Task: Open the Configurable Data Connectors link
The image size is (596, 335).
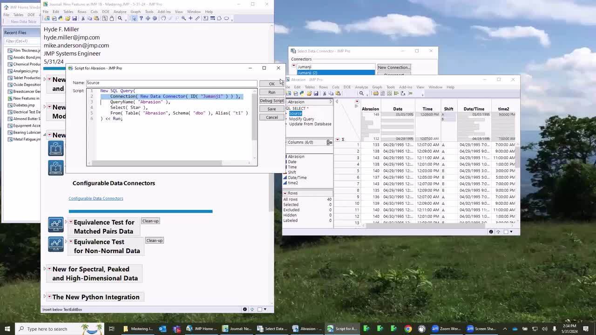Action: point(96,199)
